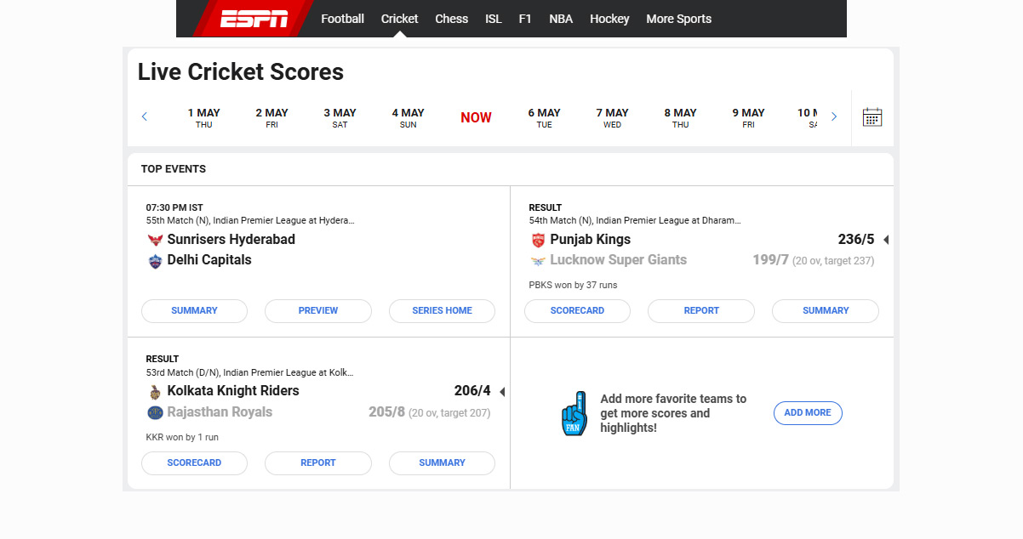Select the Cricket navigation tab
This screenshot has width=1023, height=539.
click(x=399, y=19)
